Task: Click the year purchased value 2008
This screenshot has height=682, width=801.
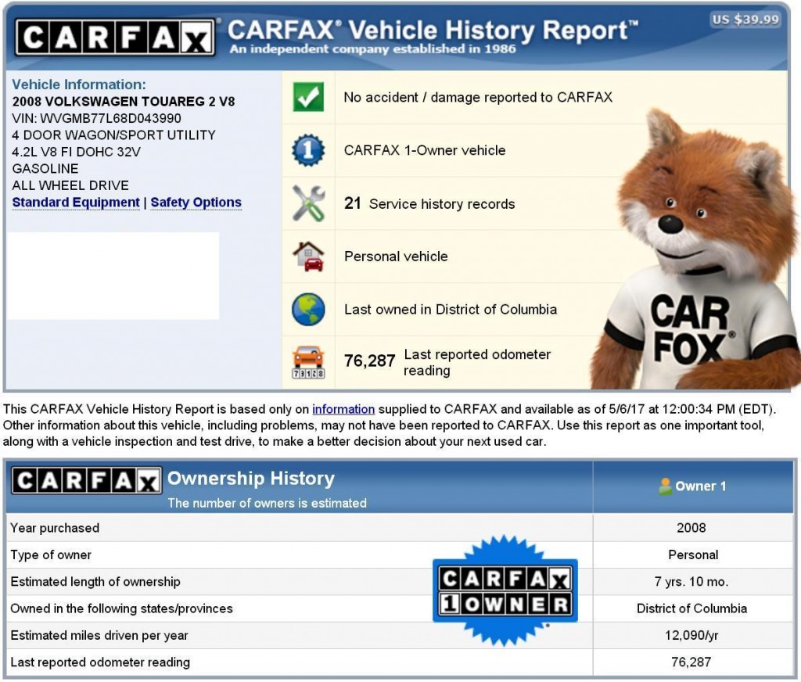Action: click(691, 528)
